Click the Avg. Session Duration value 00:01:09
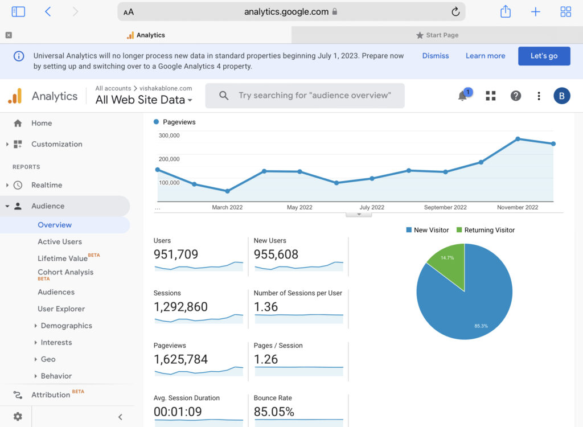 (178, 412)
